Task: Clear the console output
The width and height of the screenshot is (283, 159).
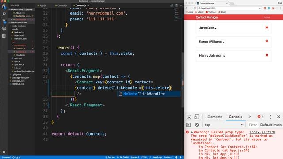Action: pyautogui.click(x=197, y=125)
